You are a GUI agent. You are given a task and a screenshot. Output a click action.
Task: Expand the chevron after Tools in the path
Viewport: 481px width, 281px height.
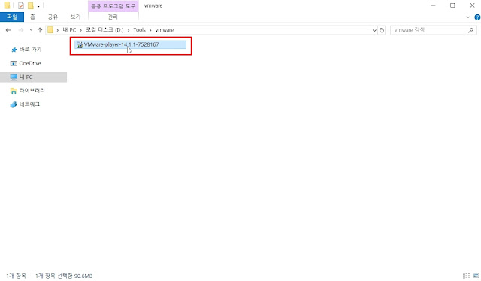pos(150,30)
